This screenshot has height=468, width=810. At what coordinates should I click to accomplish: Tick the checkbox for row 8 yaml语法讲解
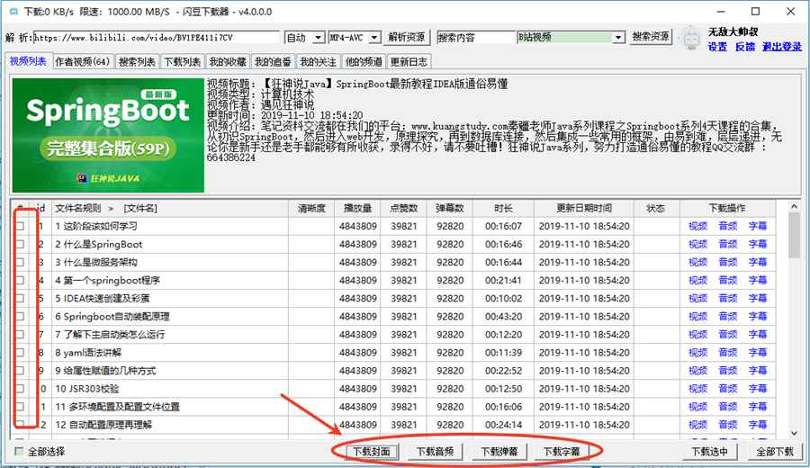pyautogui.click(x=20, y=353)
